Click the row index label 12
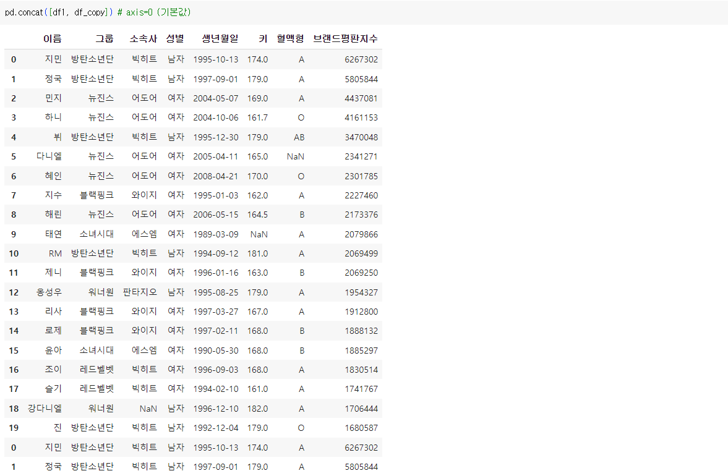This screenshot has width=728, height=476. point(14,292)
